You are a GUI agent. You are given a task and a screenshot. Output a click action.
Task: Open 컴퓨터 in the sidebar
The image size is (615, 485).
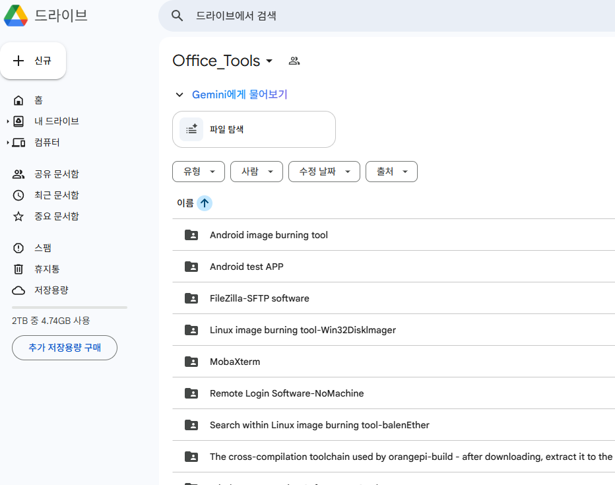(x=47, y=143)
